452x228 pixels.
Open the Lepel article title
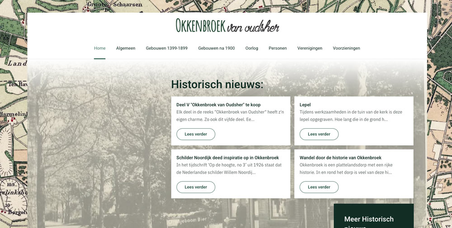point(305,105)
